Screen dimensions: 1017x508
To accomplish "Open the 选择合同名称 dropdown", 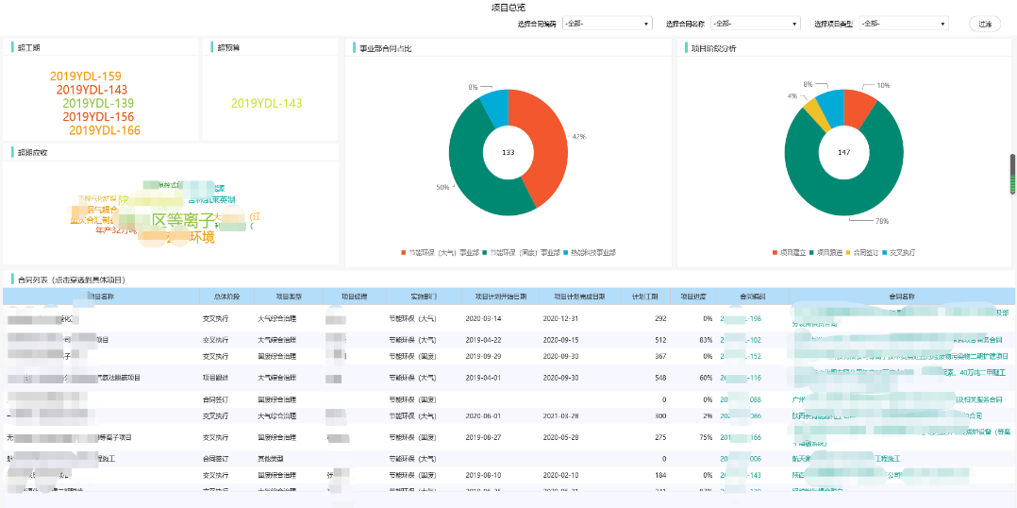I will (x=756, y=24).
